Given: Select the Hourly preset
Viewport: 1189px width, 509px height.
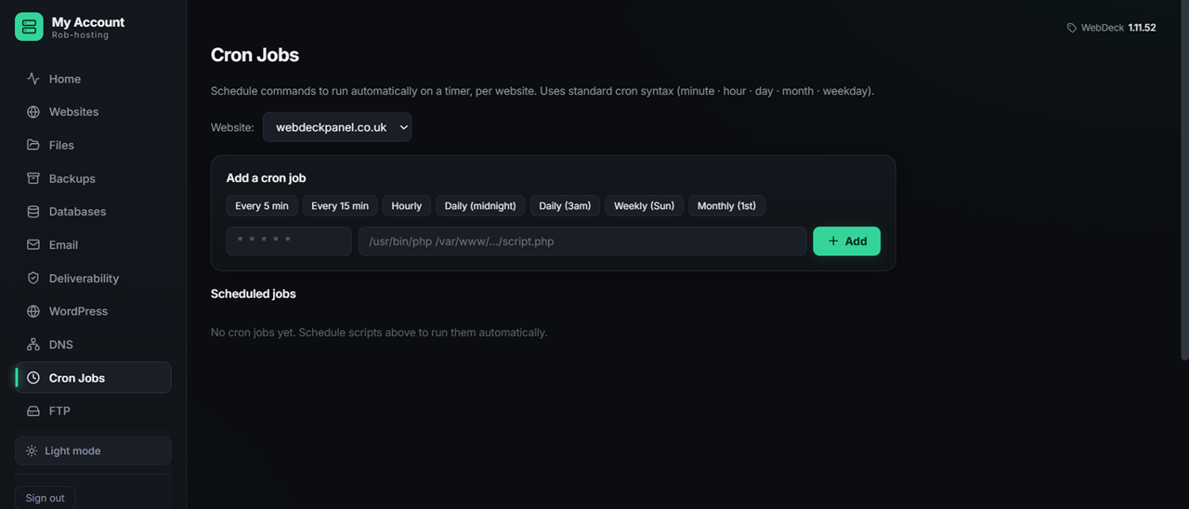Looking at the screenshot, I should click(x=406, y=205).
